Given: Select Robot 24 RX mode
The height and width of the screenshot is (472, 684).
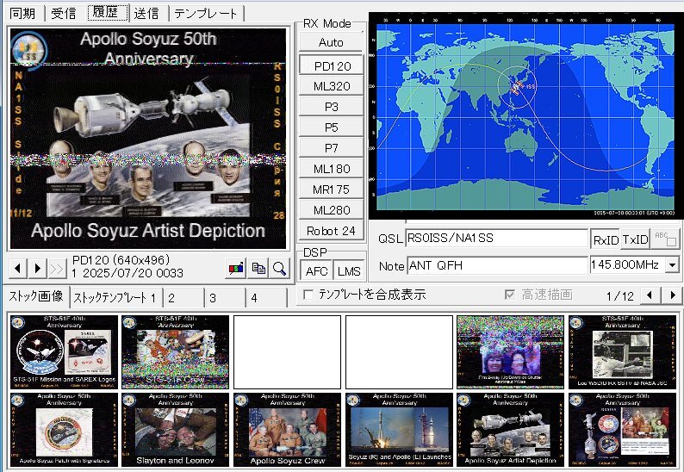Looking at the screenshot, I should pyautogui.click(x=331, y=230).
